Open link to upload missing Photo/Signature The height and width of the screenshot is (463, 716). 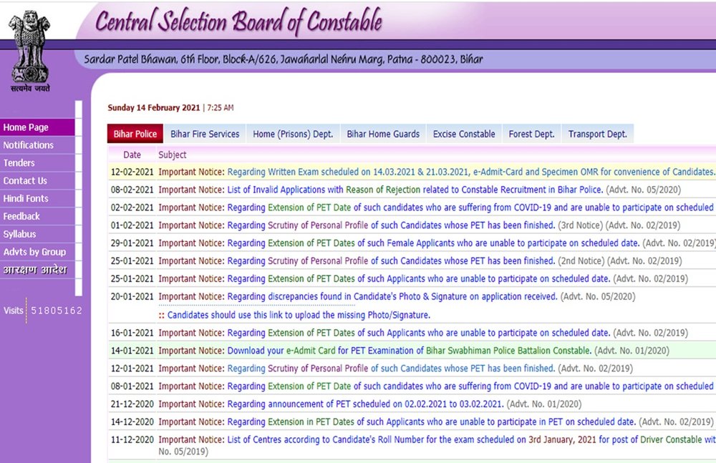click(x=299, y=315)
